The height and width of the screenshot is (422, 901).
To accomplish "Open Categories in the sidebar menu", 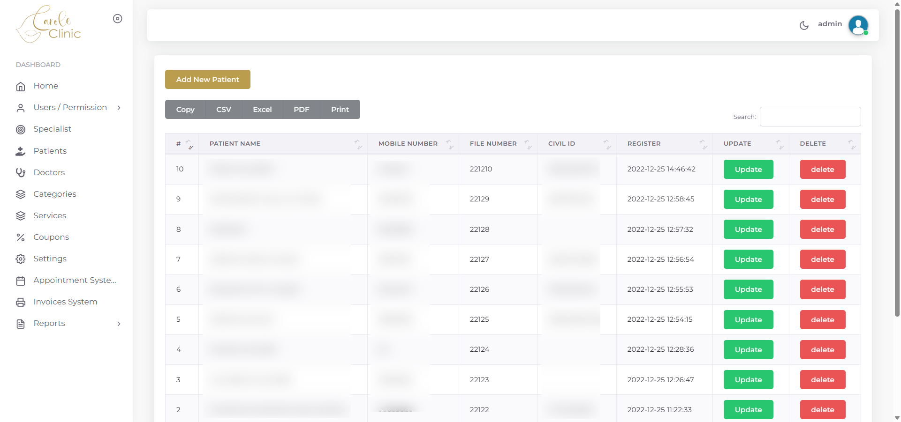I will 55,194.
